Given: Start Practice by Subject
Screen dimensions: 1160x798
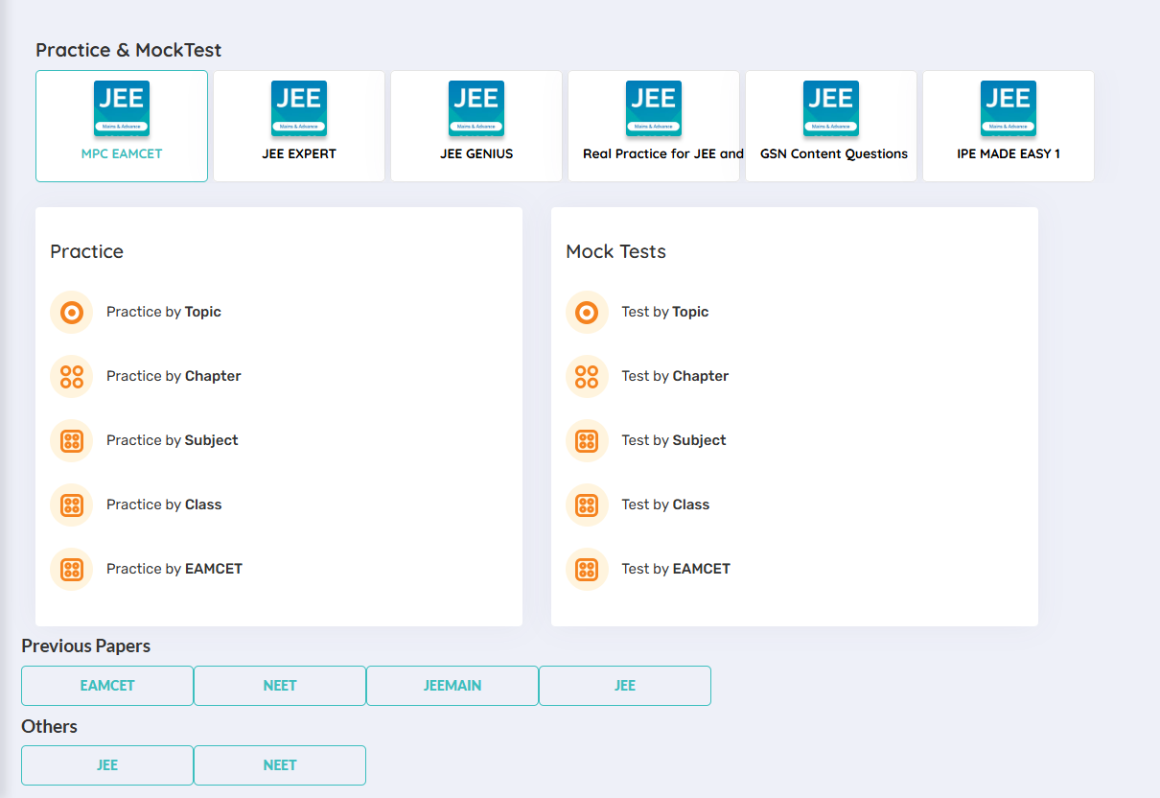Looking at the screenshot, I should (x=173, y=440).
